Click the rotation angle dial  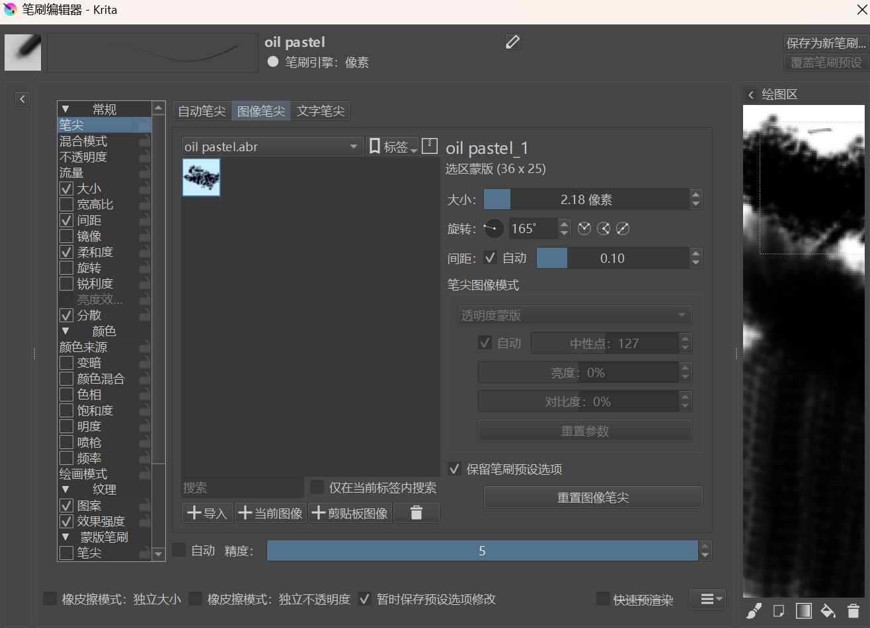pos(494,229)
